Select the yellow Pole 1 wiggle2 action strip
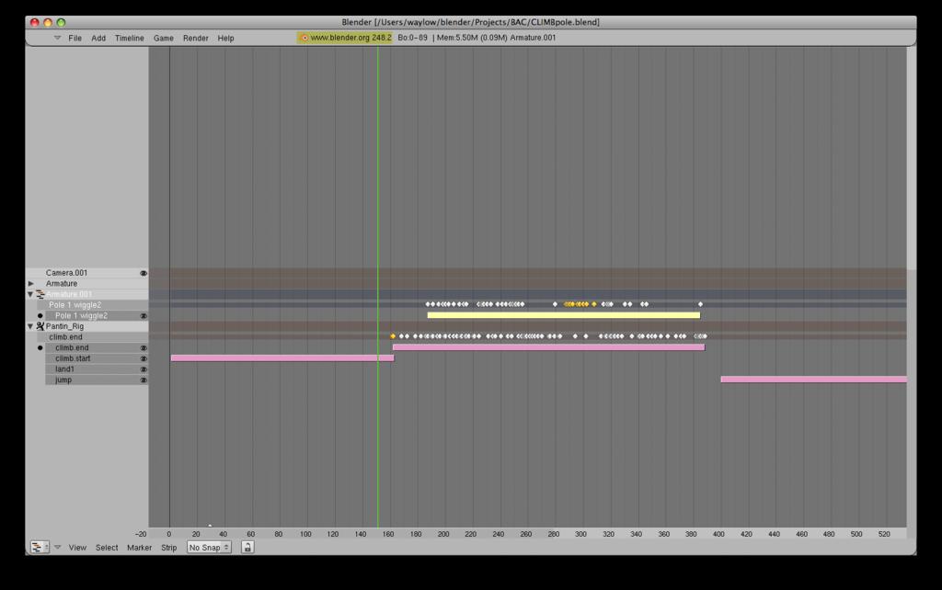942x590 pixels. point(564,315)
